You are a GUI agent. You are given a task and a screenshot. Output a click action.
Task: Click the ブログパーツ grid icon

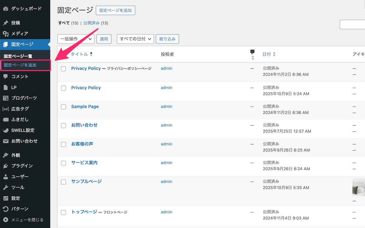[5, 98]
